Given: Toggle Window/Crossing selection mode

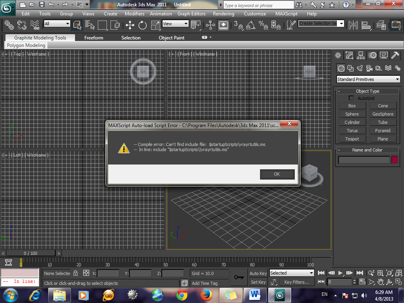Looking at the screenshot, I should [x=115, y=25].
